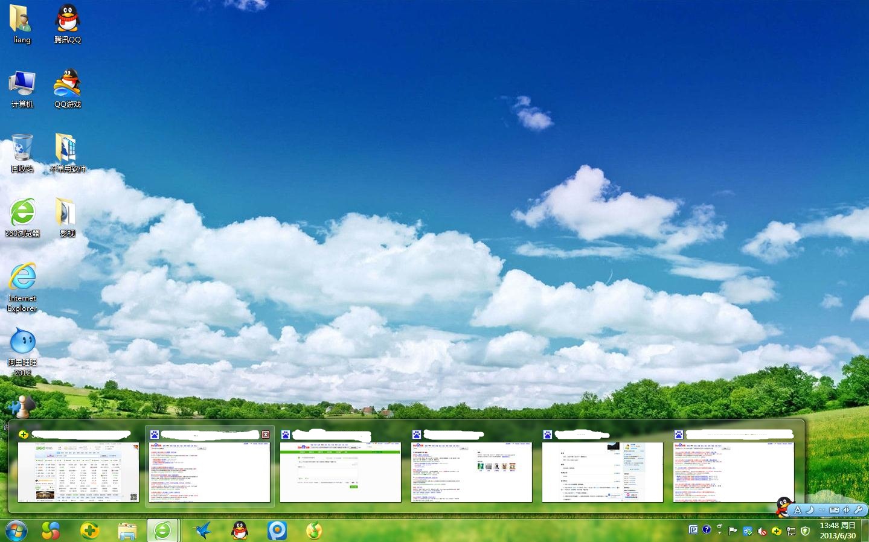Switch to the green Baidu page preview
Screen dimensions: 869x542
click(x=340, y=472)
